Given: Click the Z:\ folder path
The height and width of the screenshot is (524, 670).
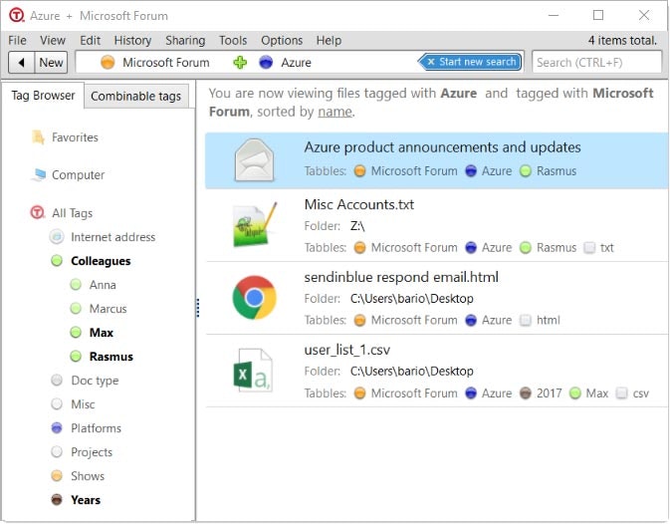Looking at the screenshot, I should tap(357, 226).
